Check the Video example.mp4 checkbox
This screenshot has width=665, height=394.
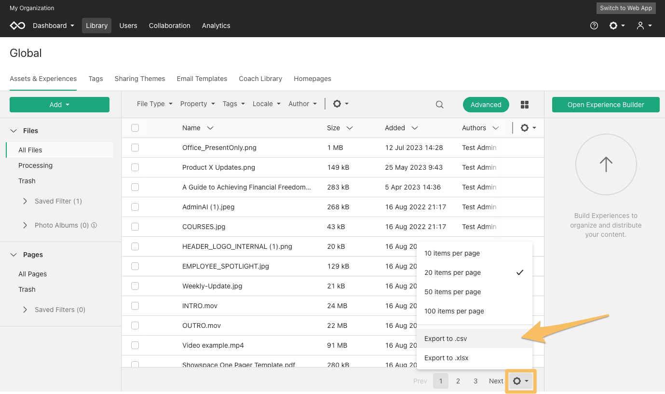click(135, 345)
